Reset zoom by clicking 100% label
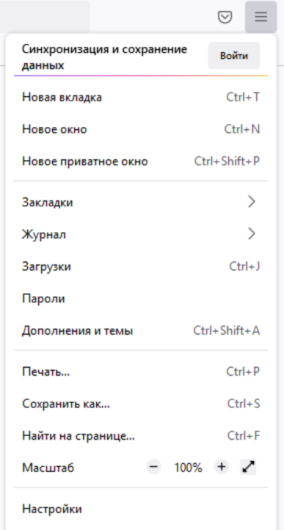Viewport: 284px width, 530px height. (188, 468)
